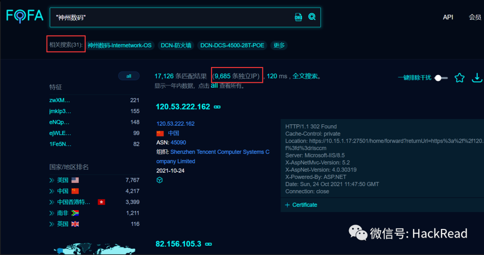Select related search DCN-防火墙
Image resolution: width=484 pixels, height=255 pixels.
pyautogui.click(x=176, y=46)
